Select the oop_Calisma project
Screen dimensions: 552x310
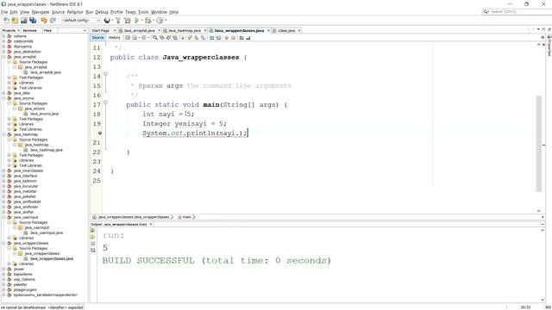[x=24, y=279]
